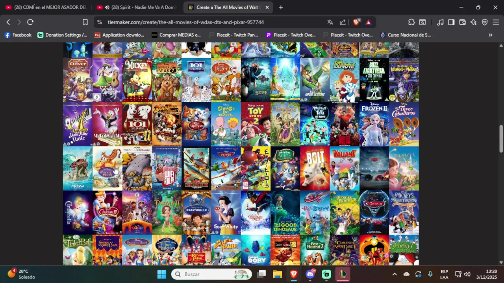
Task: Open Leo AI sparkle icon
Action: 474,22
